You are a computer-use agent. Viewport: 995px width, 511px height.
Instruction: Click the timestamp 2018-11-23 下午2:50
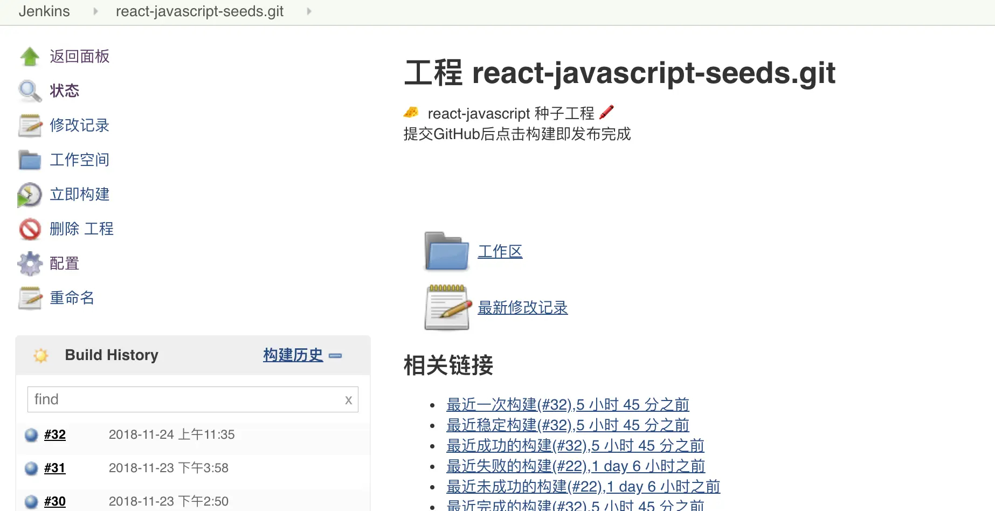click(169, 501)
